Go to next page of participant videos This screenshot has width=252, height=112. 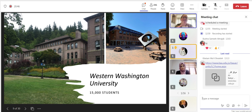click(x=188, y=93)
